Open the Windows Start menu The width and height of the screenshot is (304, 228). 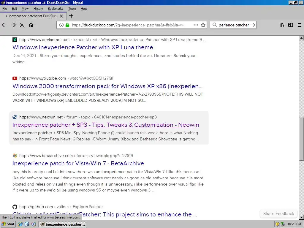(x=8, y=224)
